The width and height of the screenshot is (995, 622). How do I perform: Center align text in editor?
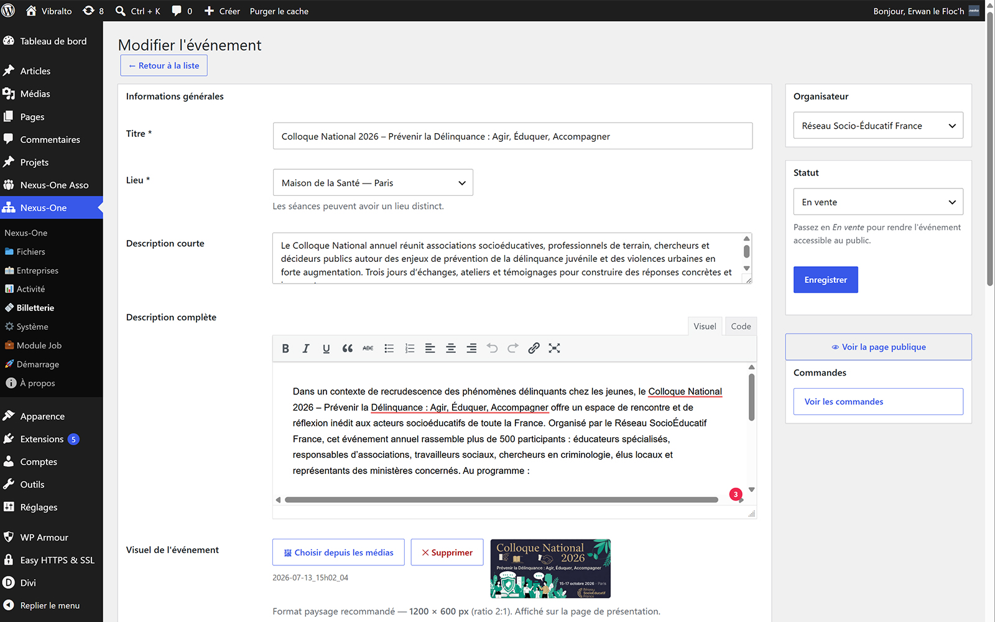point(451,348)
